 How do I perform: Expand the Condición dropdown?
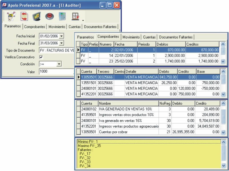59,64
